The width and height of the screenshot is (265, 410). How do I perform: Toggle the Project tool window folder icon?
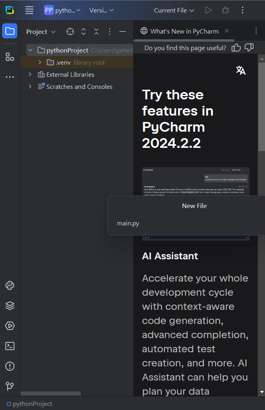click(x=10, y=31)
